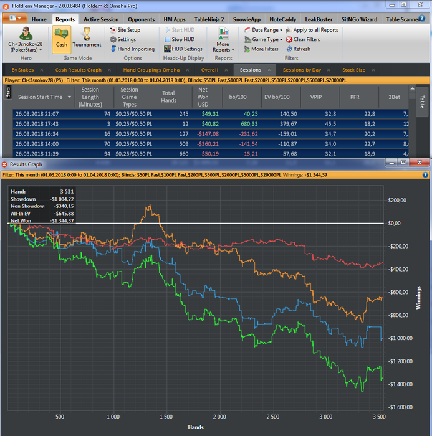Viewport: 432px width, 436px height.
Task: Open More Reports
Action: coord(223,40)
